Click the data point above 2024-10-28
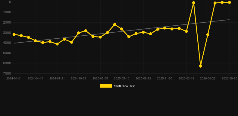The height and width of the screenshot is (116, 238). click(78, 33)
